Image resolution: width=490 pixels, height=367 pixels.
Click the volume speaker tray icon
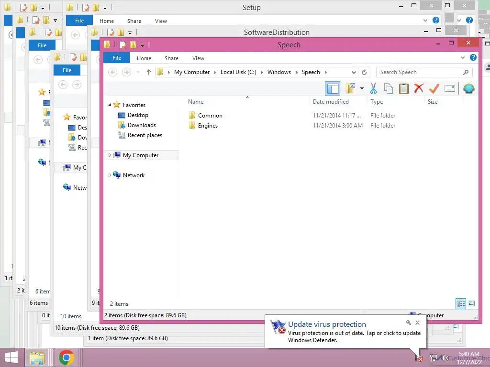445,357
